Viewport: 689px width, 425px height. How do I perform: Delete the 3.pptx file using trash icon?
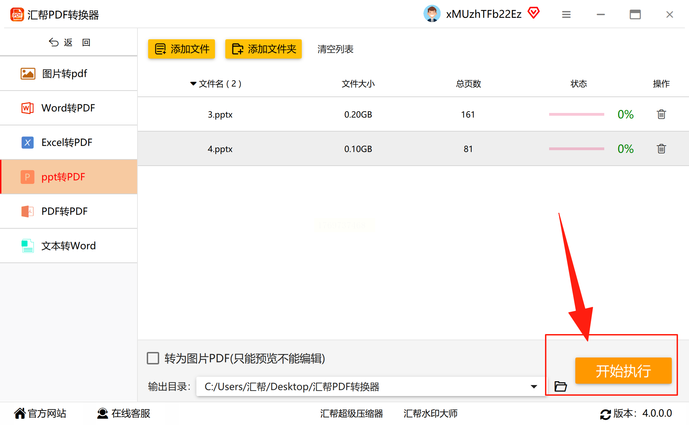(661, 114)
